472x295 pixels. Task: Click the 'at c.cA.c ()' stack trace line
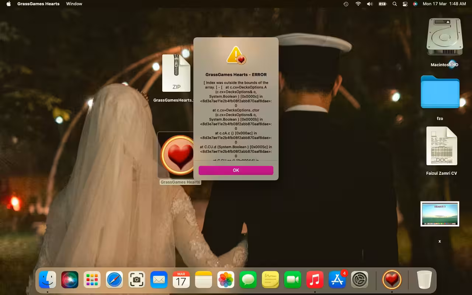(236, 133)
